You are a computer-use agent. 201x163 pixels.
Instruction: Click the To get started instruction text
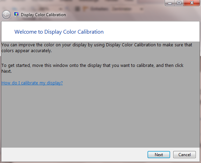92,68
